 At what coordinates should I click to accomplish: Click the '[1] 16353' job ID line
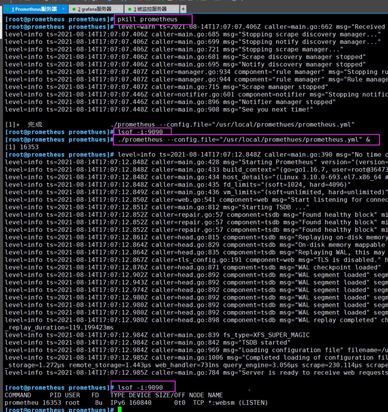(22, 147)
